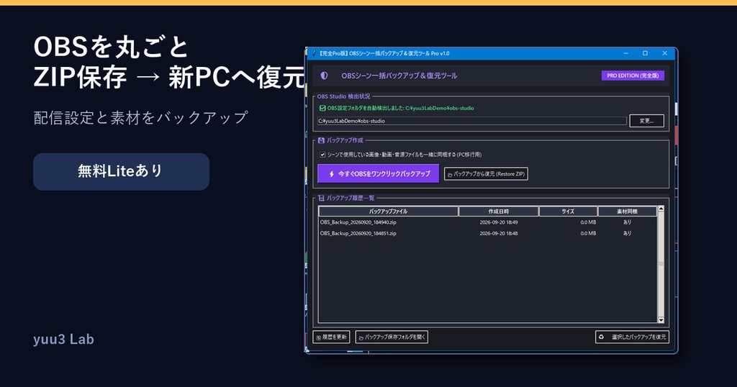Screen dimensions: 737x387
Task: Click the 変更... button
Action: (647, 121)
